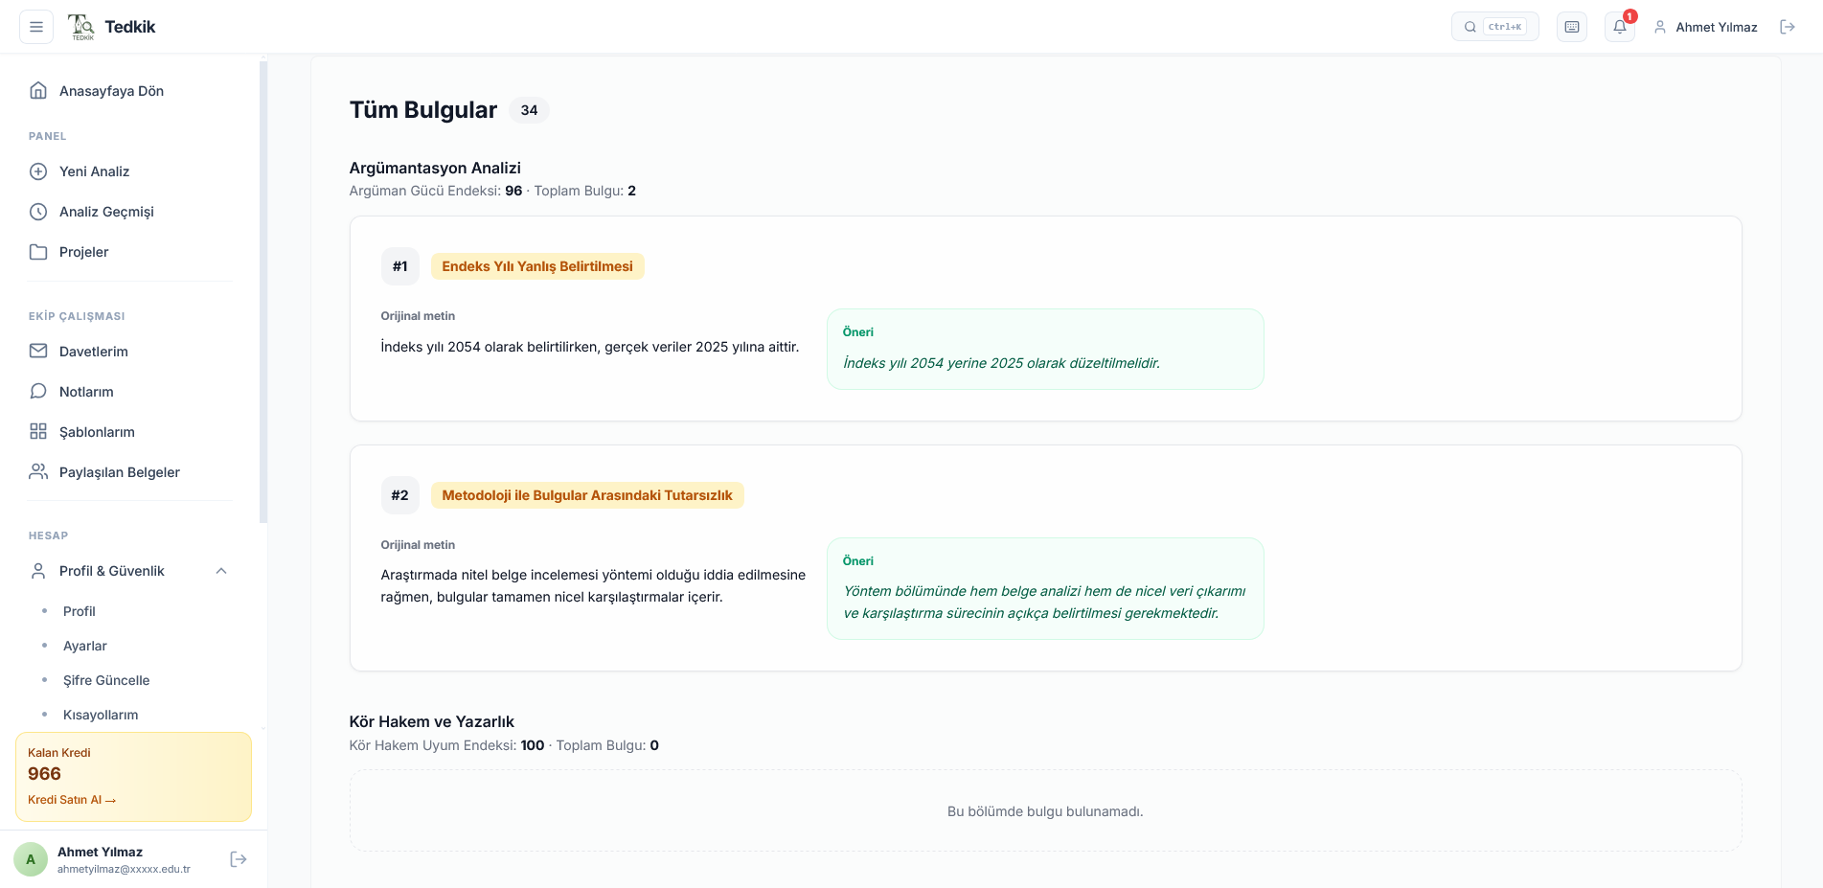Click the Kredi Satın Al link
The height and width of the screenshot is (888, 1823).
tap(72, 800)
